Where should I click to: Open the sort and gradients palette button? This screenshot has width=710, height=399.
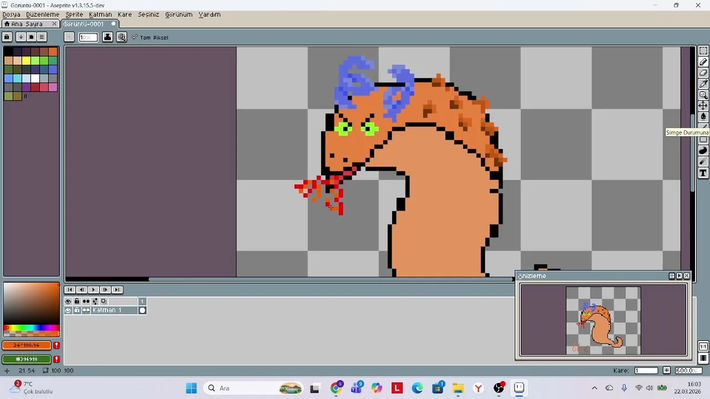(21, 37)
